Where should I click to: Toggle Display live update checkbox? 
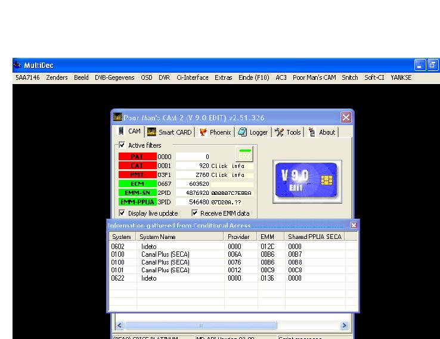[122, 213]
